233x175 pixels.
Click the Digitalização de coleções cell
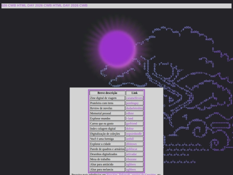107,134
